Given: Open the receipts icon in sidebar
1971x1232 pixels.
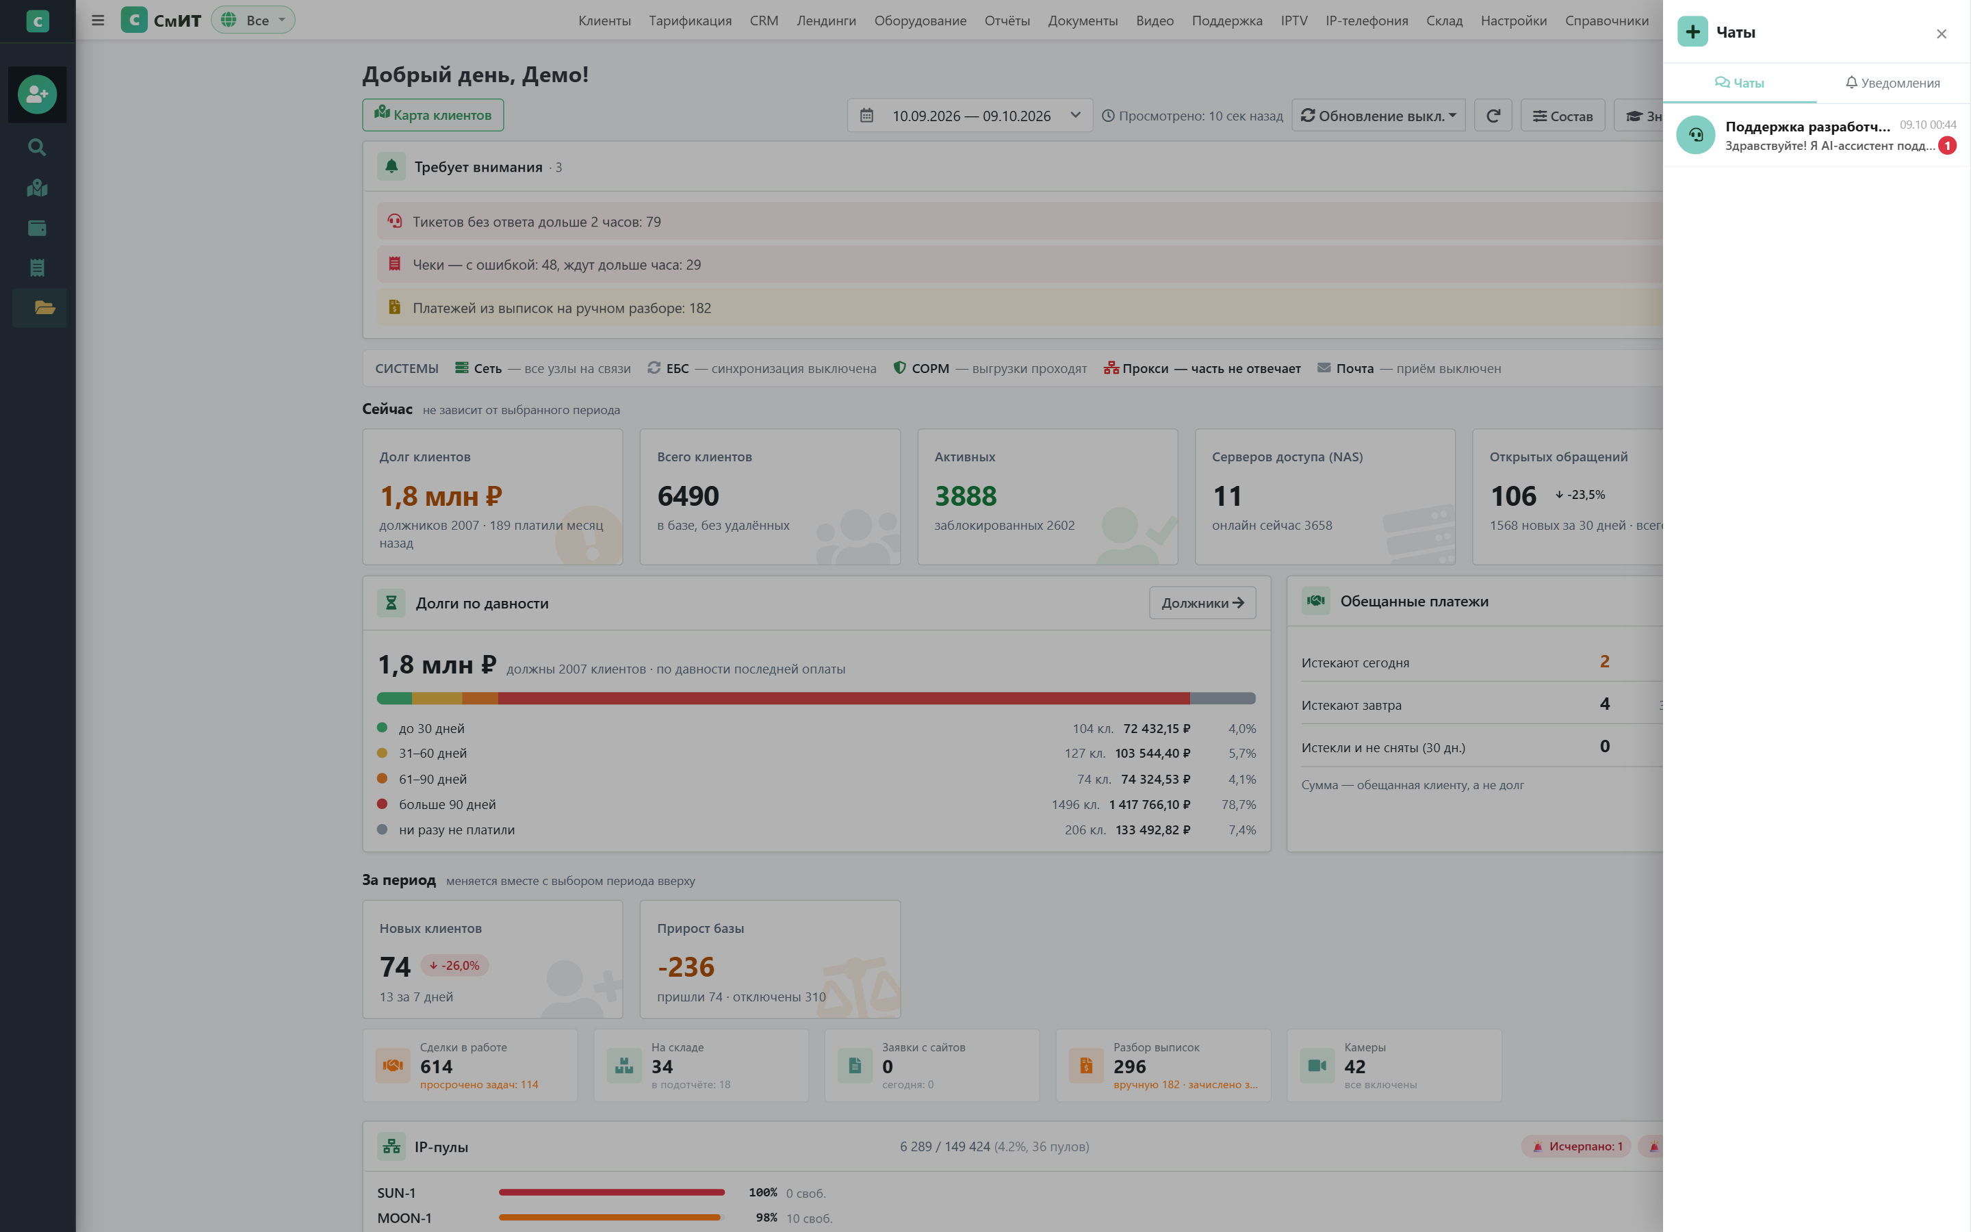Looking at the screenshot, I should (x=38, y=268).
